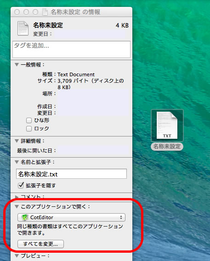Screen dimensions: 210x261
Task: Click the 作成日 label
Action: [x=46, y=106]
